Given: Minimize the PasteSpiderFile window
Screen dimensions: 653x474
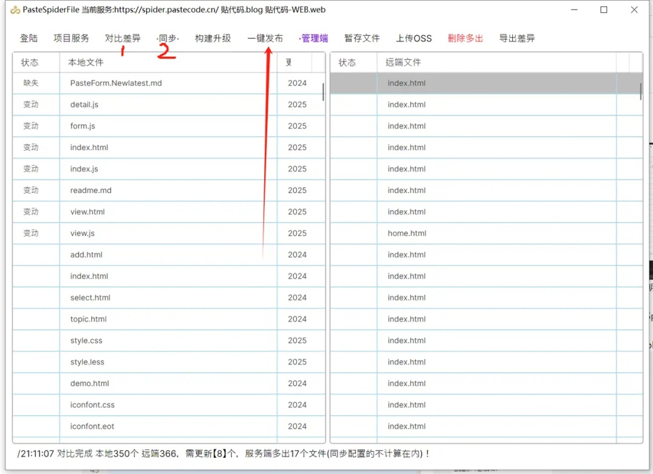Looking at the screenshot, I should (x=574, y=10).
